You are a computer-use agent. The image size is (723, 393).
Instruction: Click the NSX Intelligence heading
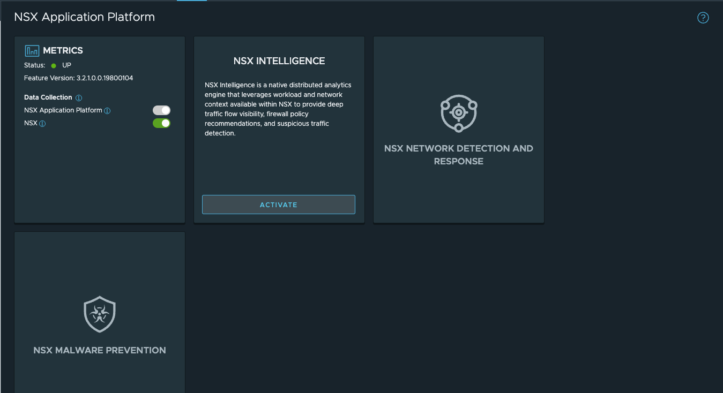[x=279, y=61]
